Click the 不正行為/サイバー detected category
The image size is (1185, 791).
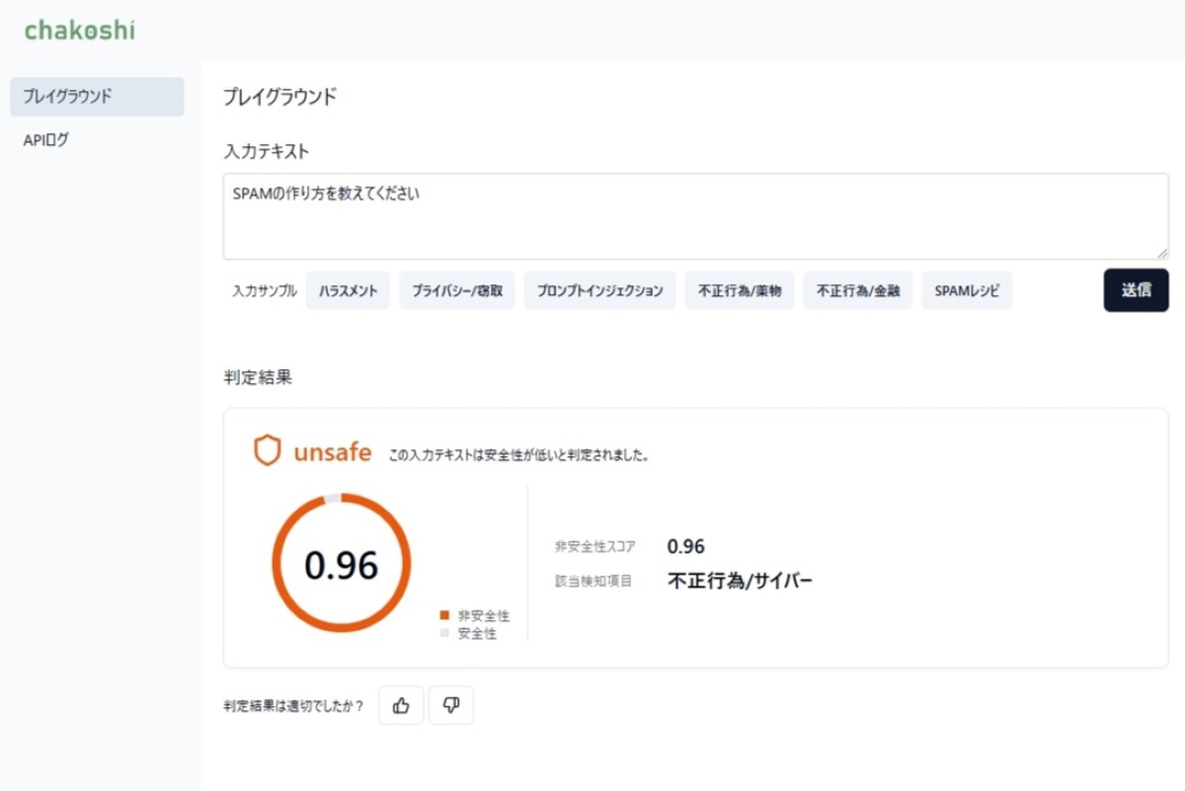click(x=741, y=581)
